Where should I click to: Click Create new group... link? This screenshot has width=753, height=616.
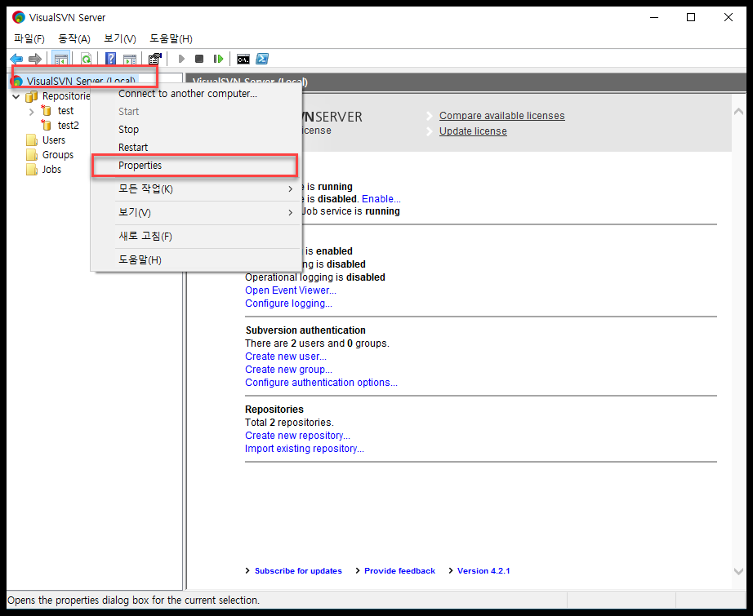coord(288,370)
